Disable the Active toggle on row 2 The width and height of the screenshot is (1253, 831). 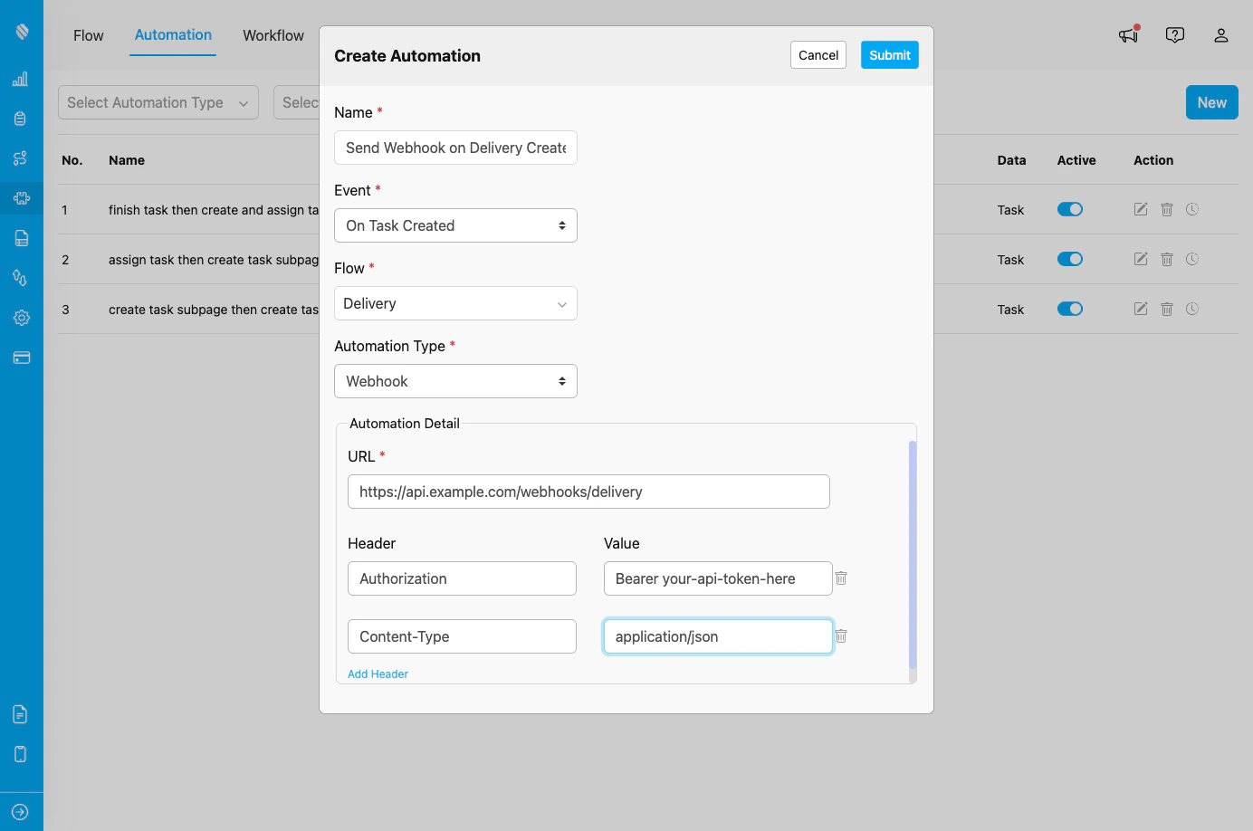1070,259
